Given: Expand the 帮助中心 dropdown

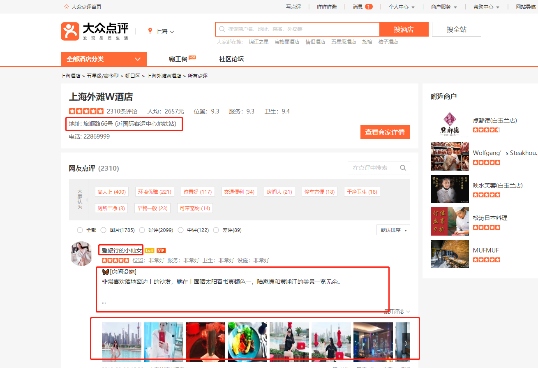Looking at the screenshot, I should coord(486,7).
